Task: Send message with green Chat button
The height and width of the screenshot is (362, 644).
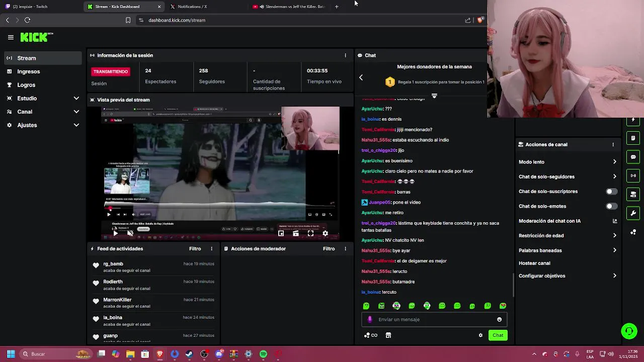Action: [498, 335]
